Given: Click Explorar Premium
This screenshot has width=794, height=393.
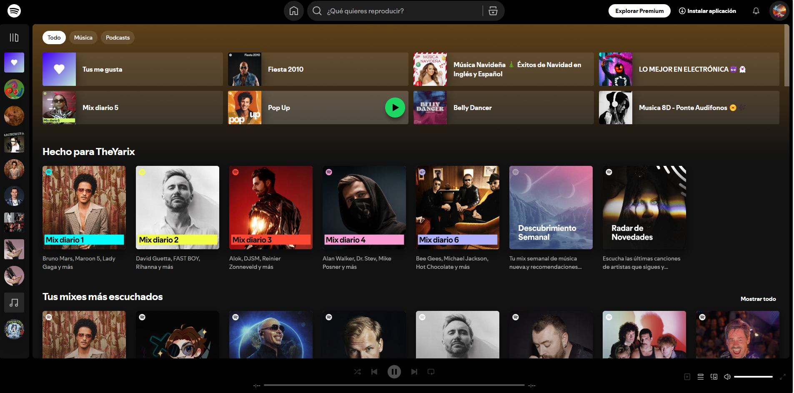Looking at the screenshot, I should [639, 10].
